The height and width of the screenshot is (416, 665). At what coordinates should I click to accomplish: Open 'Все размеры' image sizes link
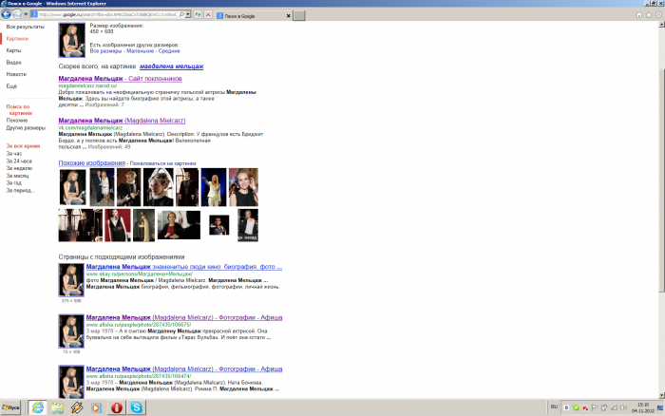(105, 51)
